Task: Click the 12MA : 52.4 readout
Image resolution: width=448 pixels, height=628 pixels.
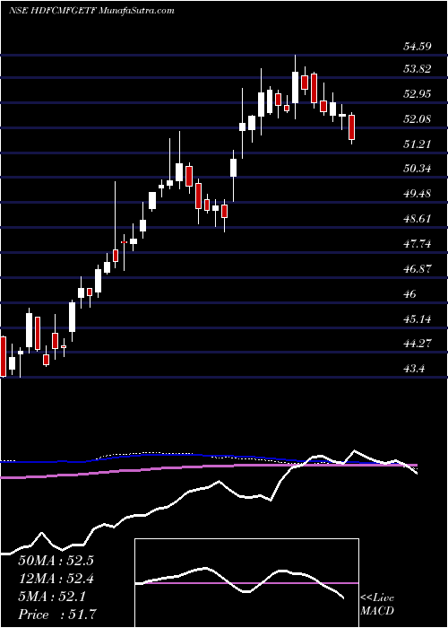Action: 56,579
